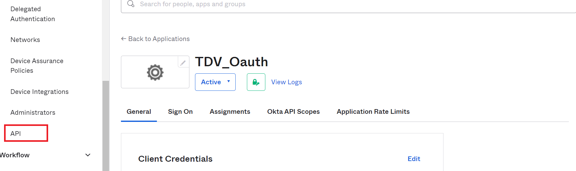Switch to the General tab
576x171 pixels.
click(139, 112)
